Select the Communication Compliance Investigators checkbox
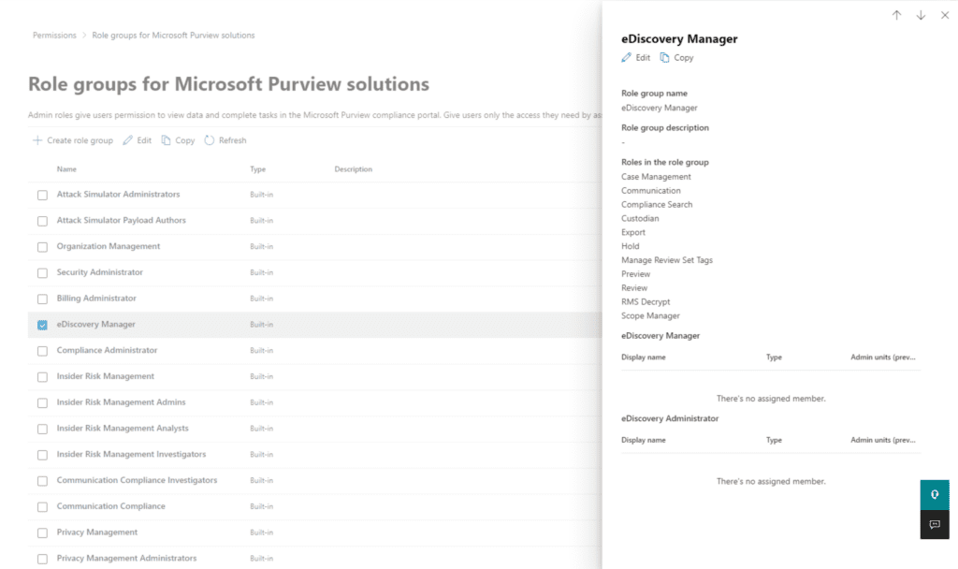This screenshot has height=569, width=958. (42, 481)
